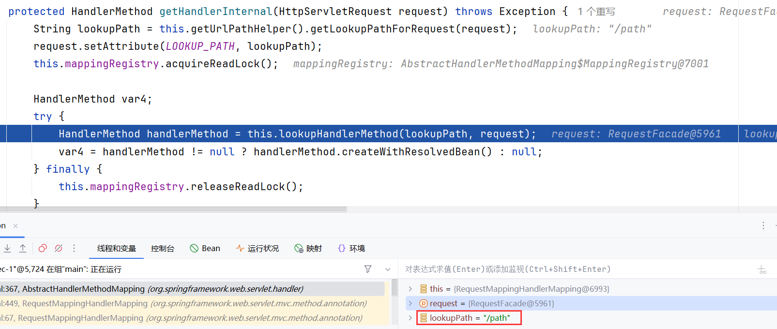Expand the 'this' variable node
Screen dimensions: 777x329
point(411,289)
